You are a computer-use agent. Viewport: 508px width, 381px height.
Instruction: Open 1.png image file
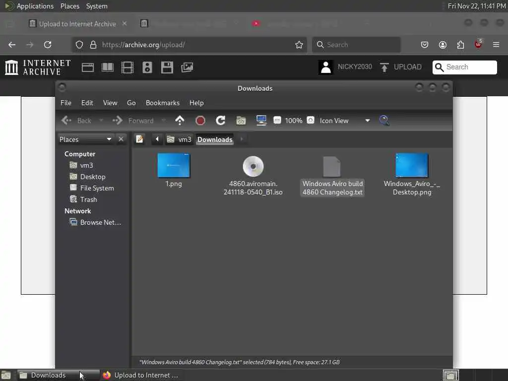click(x=174, y=170)
